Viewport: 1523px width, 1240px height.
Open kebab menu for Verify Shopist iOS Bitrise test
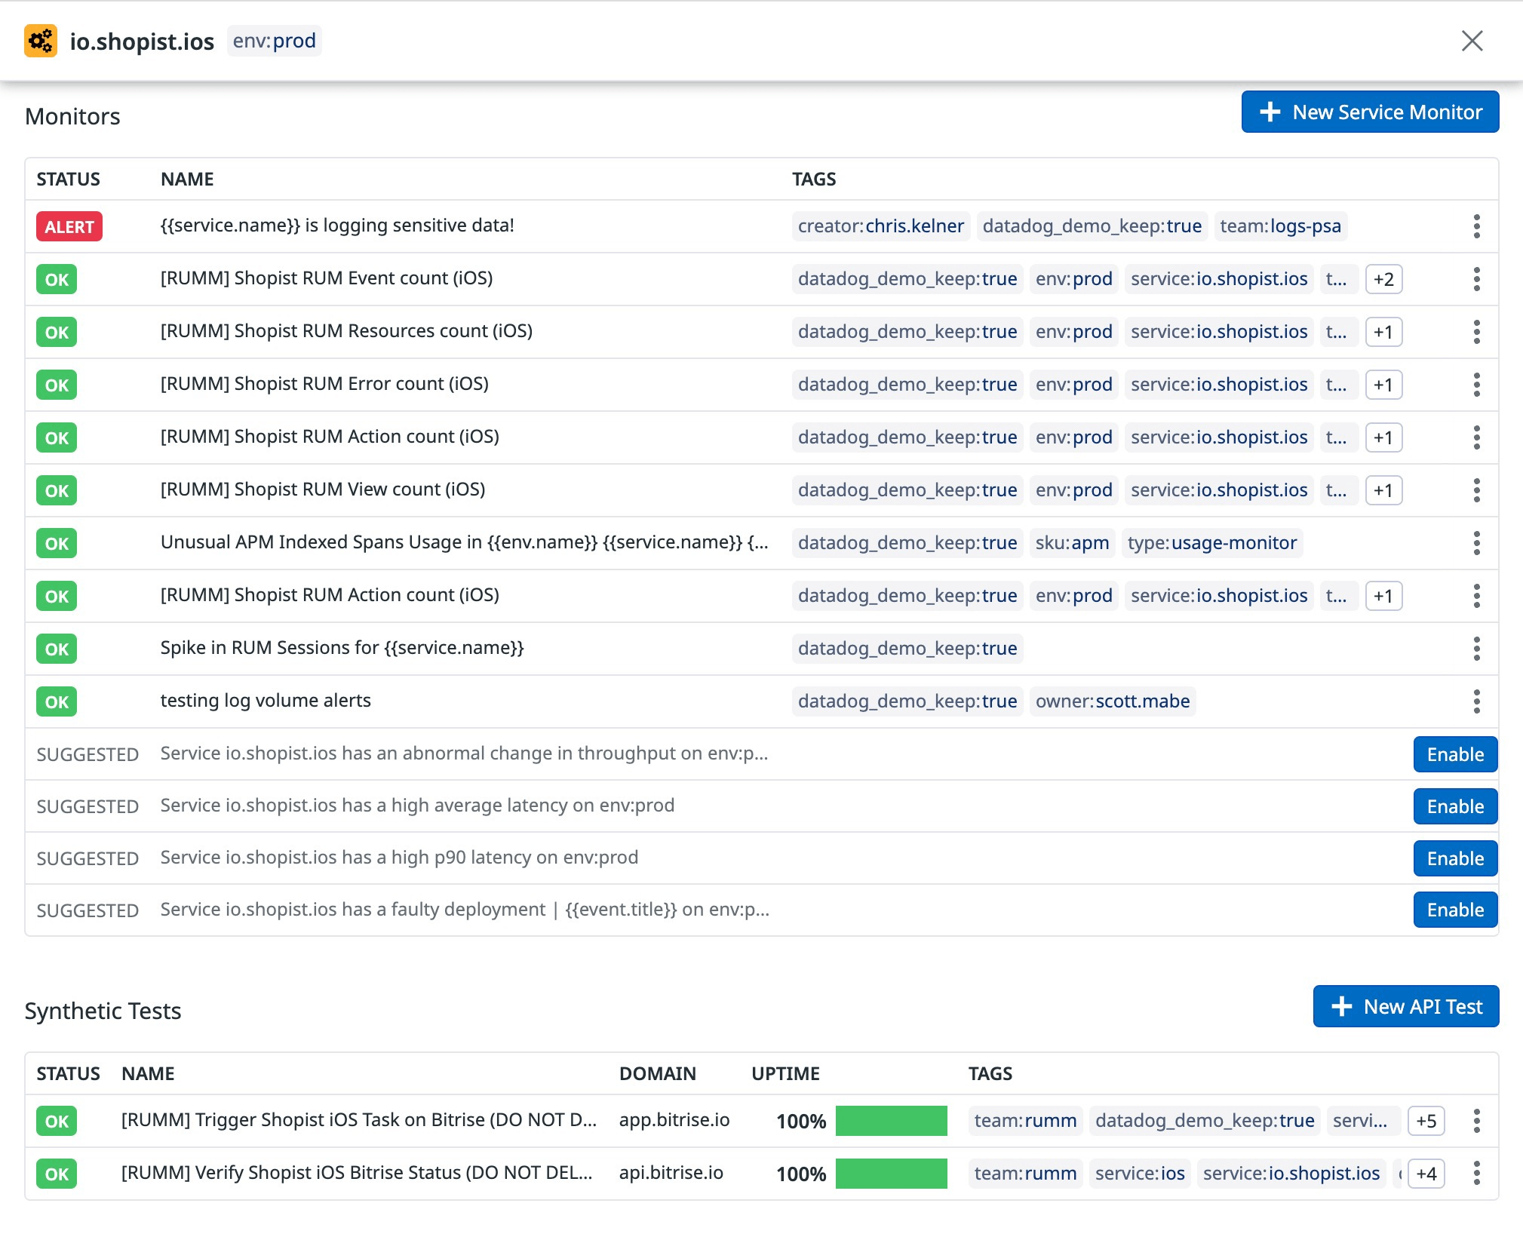coord(1476,1173)
